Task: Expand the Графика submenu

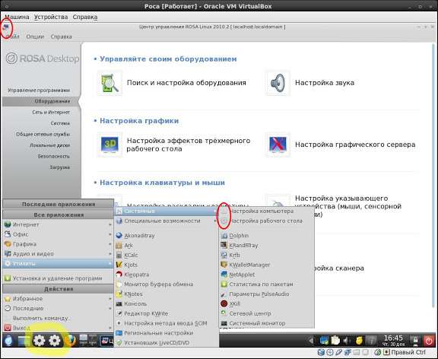Action: [x=58, y=244]
